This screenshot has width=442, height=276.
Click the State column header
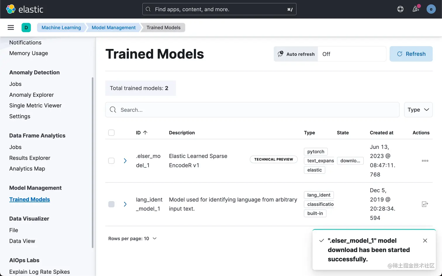pyautogui.click(x=343, y=133)
